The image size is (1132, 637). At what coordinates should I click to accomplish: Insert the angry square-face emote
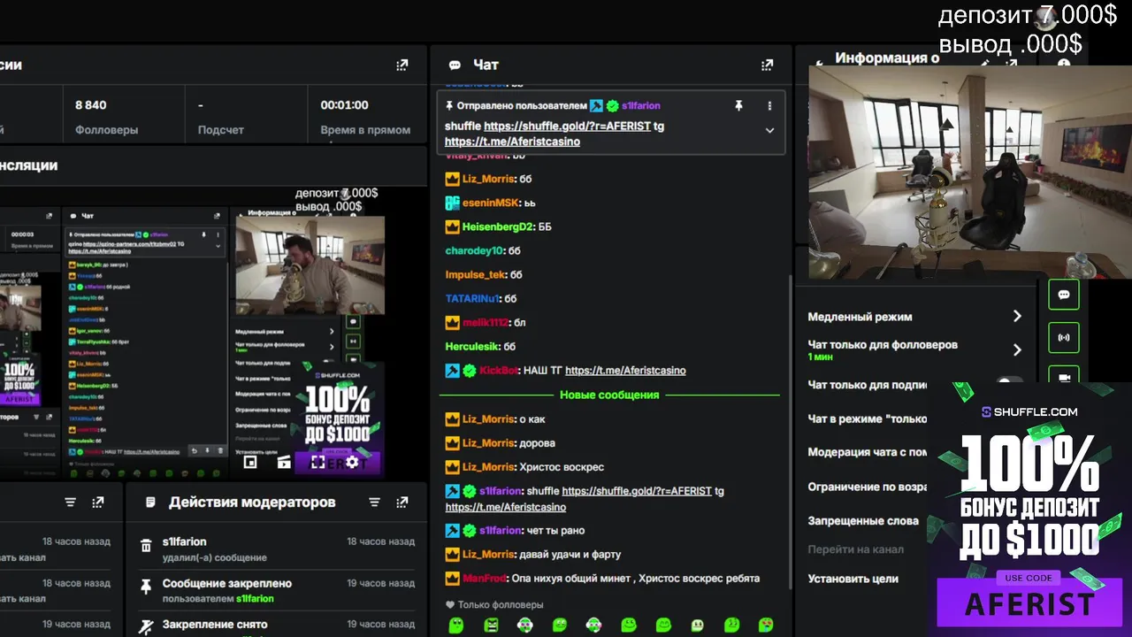click(x=491, y=625)
